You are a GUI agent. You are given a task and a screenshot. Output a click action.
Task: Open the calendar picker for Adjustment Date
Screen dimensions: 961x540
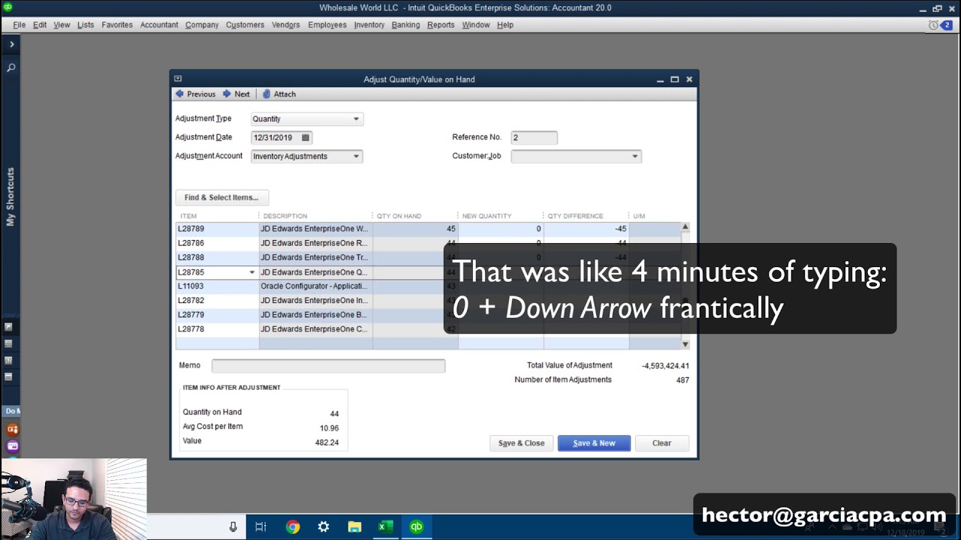tap(305, 138)
